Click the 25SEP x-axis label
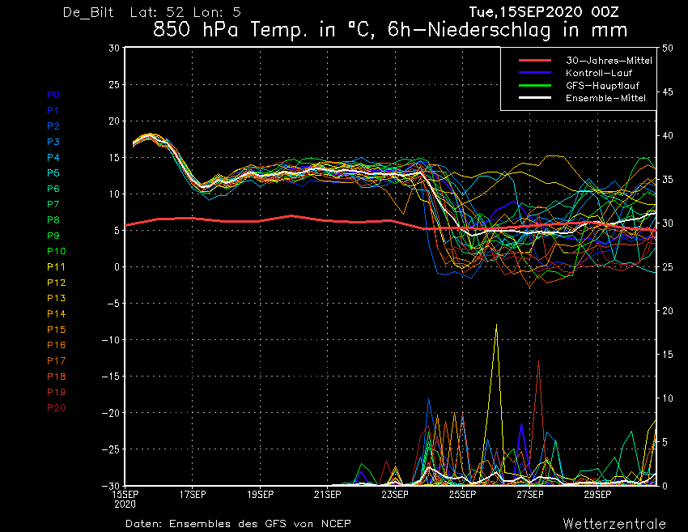The image size is (688, 532). (462, 495)
